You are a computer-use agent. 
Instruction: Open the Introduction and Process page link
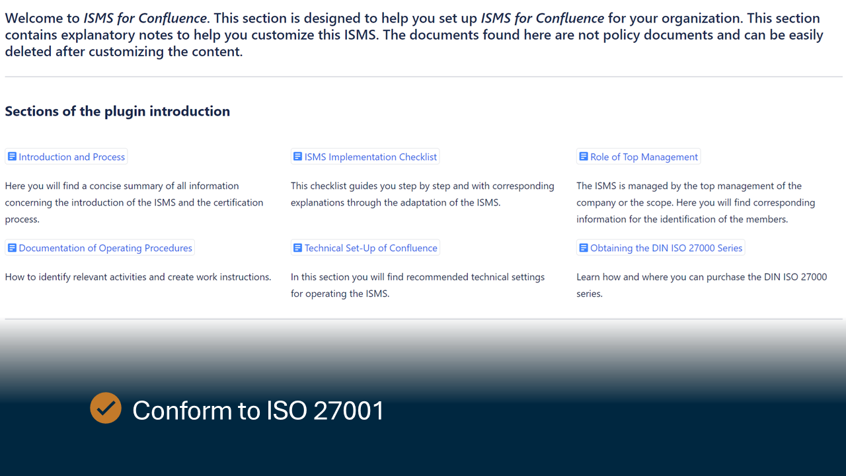click(66, 157)
